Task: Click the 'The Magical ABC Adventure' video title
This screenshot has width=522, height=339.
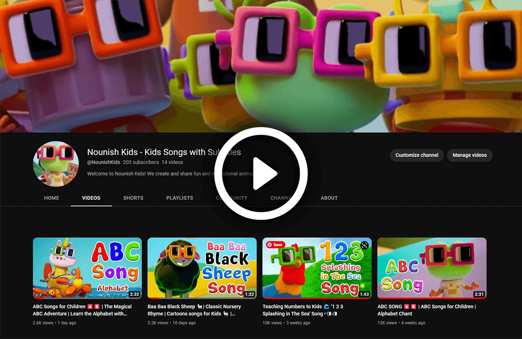Action: point(82,310)
